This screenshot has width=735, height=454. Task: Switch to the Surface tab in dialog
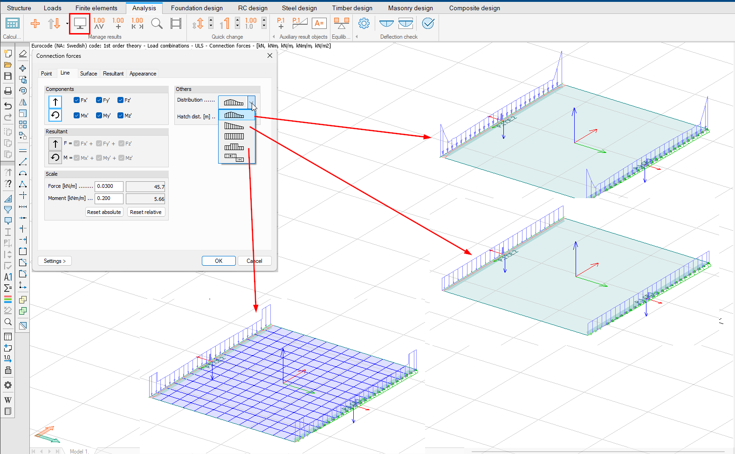[89, 74]
